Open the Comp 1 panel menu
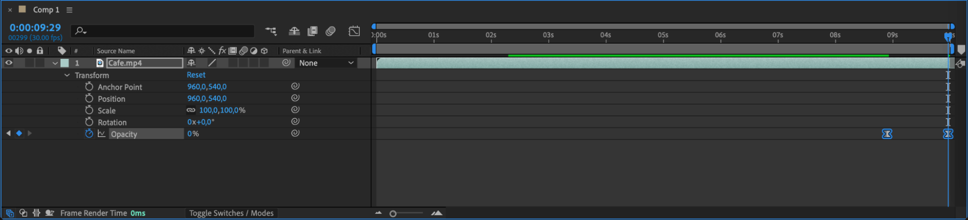The height and width of the screenshot is (220, 968). (69, 10)
